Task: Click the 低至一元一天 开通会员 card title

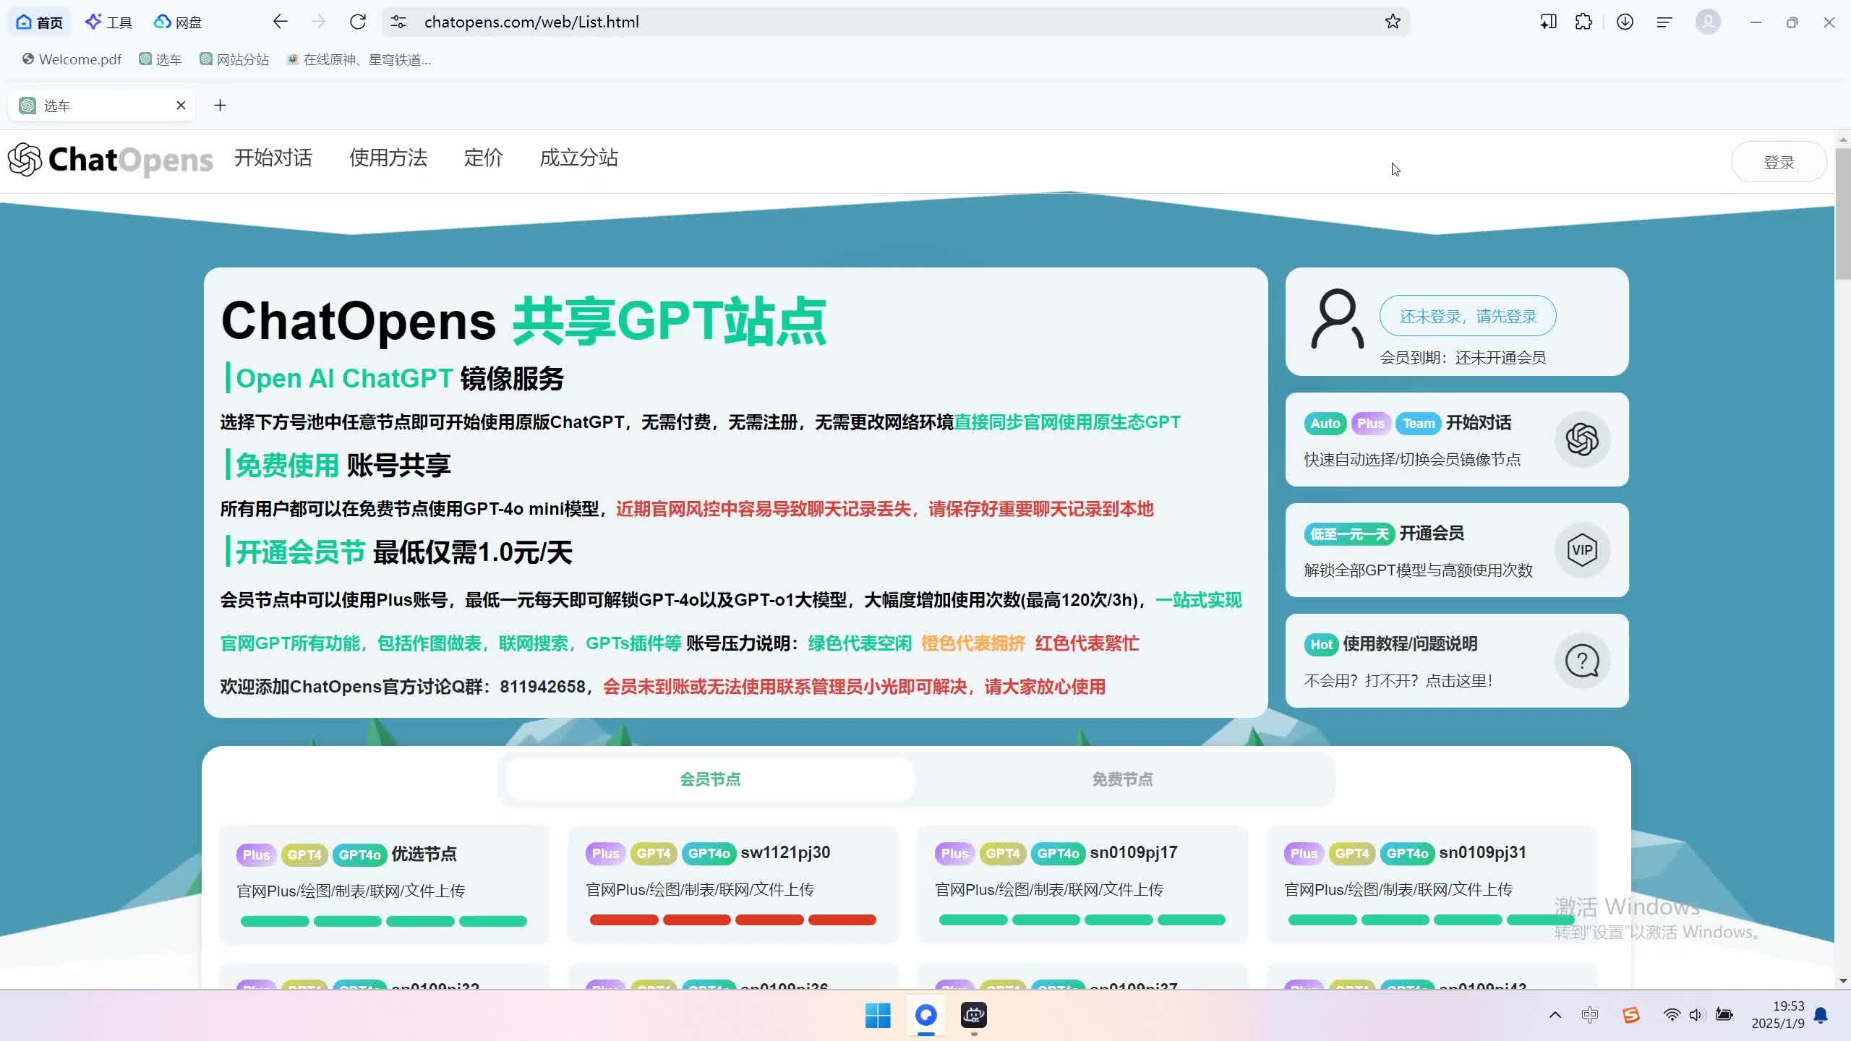Action: pyautogui.click(x=1384, y=534)
